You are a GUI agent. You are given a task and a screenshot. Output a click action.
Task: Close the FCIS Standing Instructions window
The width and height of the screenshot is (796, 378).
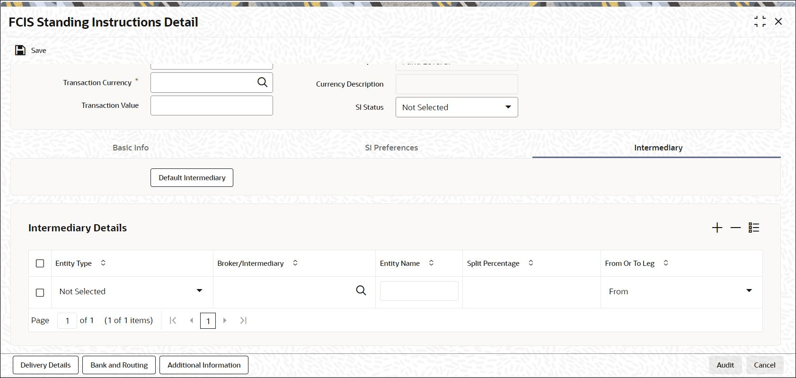coord(778,22)
